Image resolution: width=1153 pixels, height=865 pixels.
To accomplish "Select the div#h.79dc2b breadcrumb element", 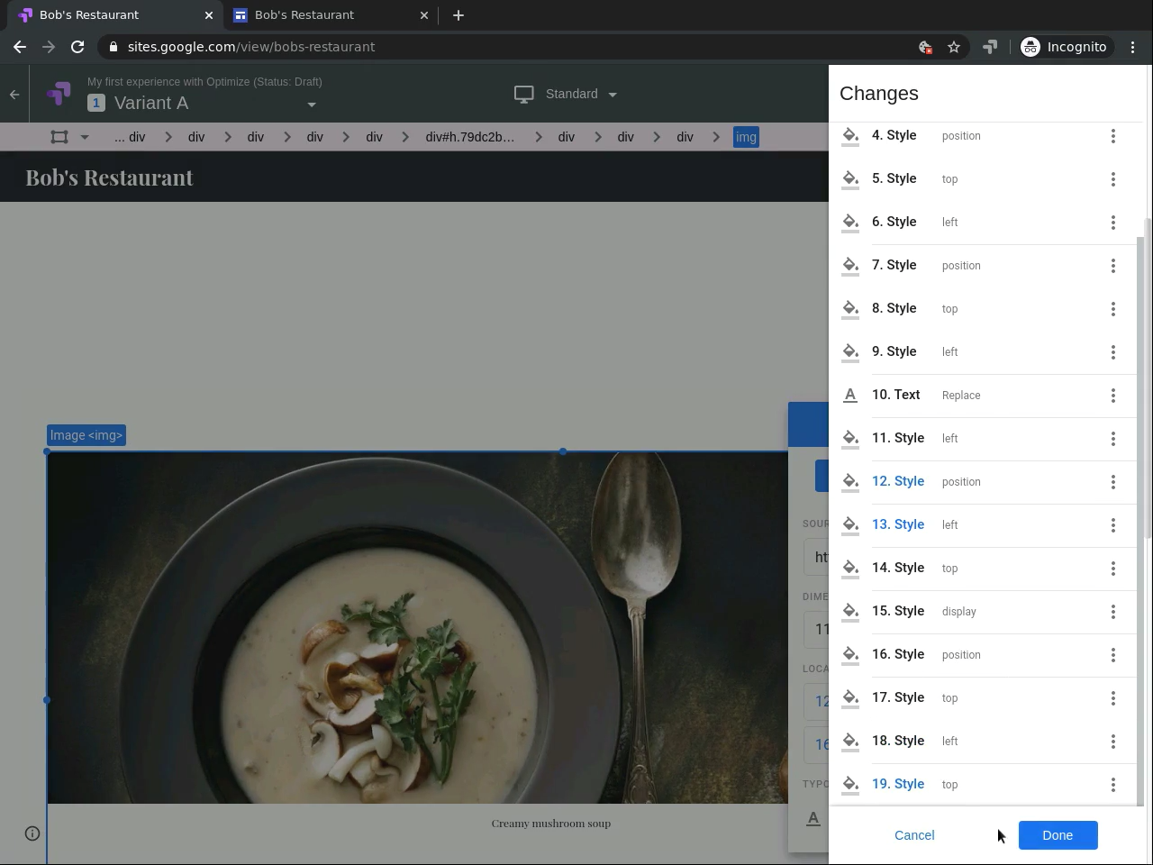I will click(x=470, y=137).
